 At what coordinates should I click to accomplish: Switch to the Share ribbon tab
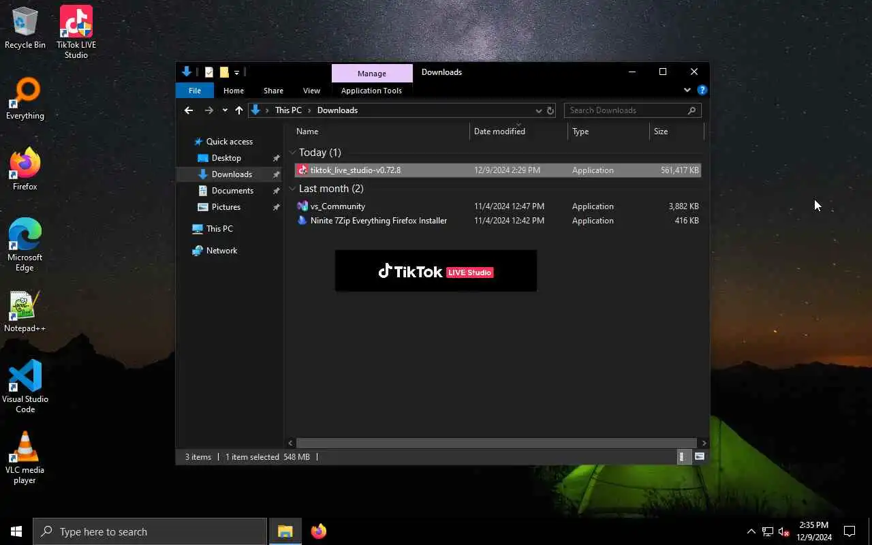[x=273, y=91]
